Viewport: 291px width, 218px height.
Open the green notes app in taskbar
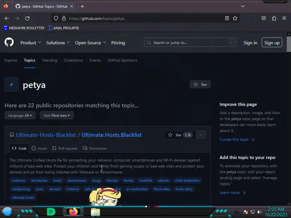click(51, 212)
